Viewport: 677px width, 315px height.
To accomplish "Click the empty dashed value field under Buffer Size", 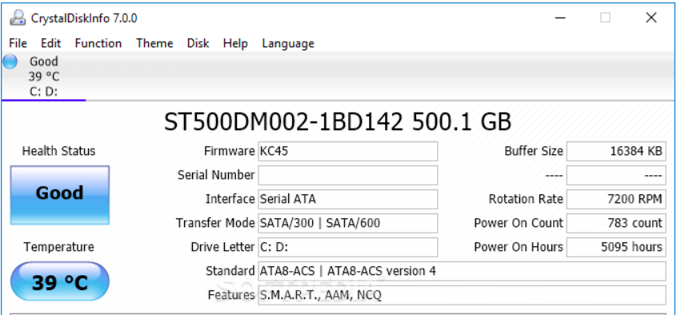I will (x=616, y=175).
